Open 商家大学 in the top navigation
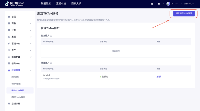 (76, 4)
